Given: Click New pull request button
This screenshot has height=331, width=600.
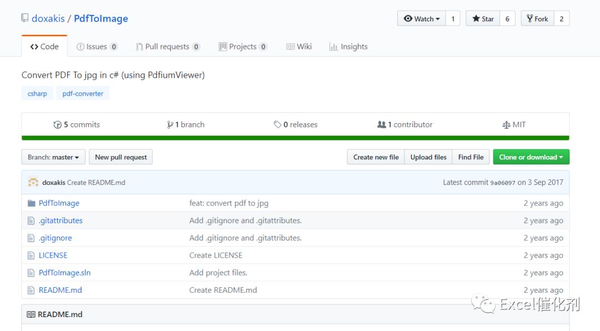Looking at the screenshot, I should pos(121,157).
